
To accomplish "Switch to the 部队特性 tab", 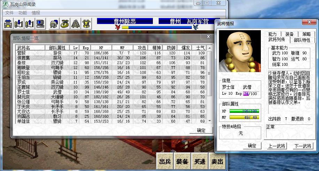I will pyautogui.click(x=302, y=40).
